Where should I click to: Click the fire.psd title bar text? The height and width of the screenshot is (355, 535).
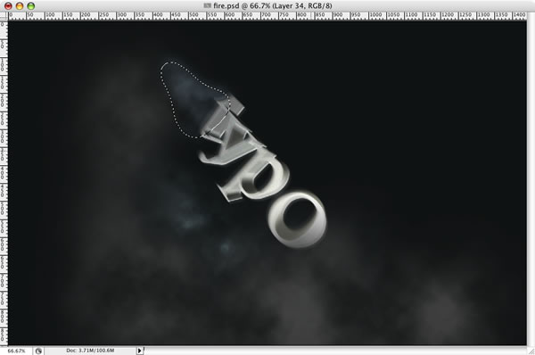[272, 5]
